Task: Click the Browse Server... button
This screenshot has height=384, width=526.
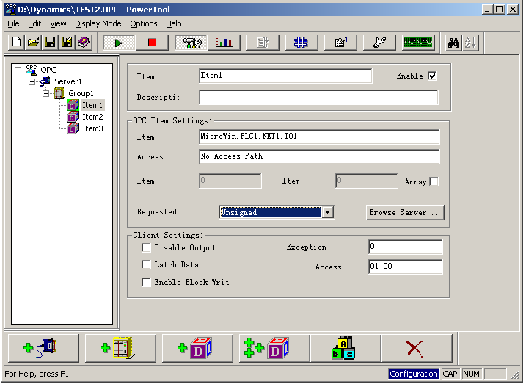Action: coord(405,212)
